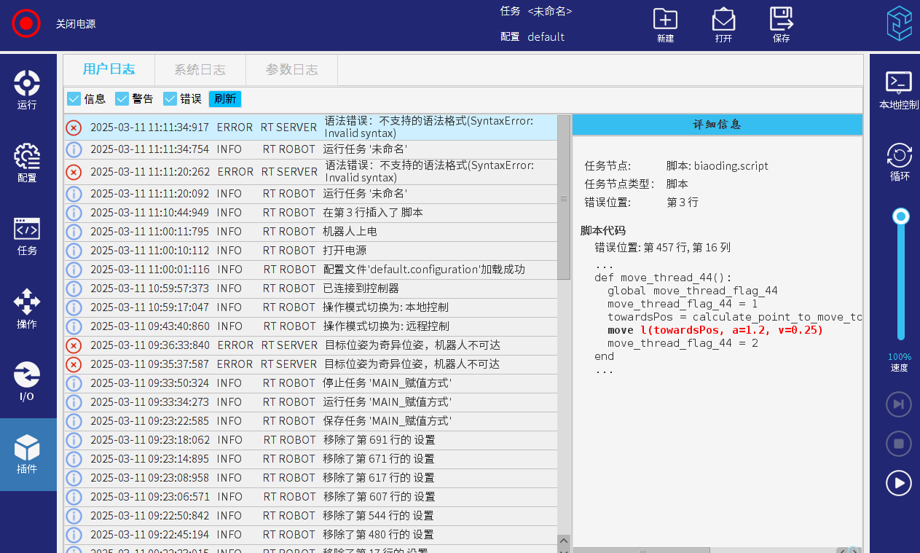Open the 任务 (Task) sidebar panel
The width and height of the screenshot is (920, 553).
click(x=27, y=235)
